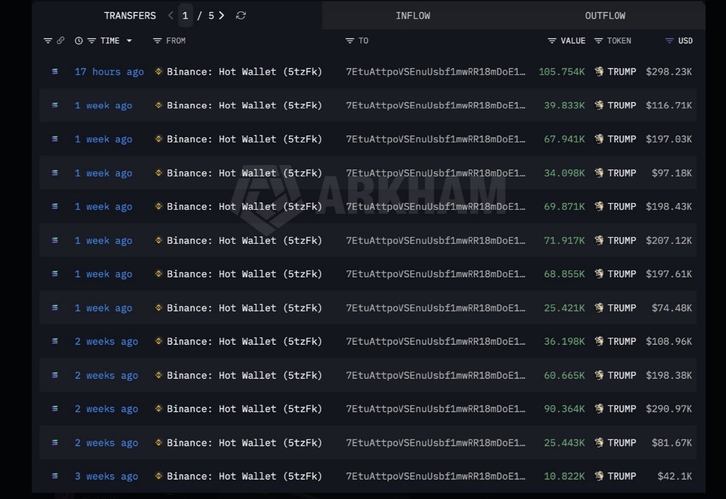Open transaction icon of the 17 hours ago row
The height and width of the screenshot is (499, 726).
coord(55,71)
